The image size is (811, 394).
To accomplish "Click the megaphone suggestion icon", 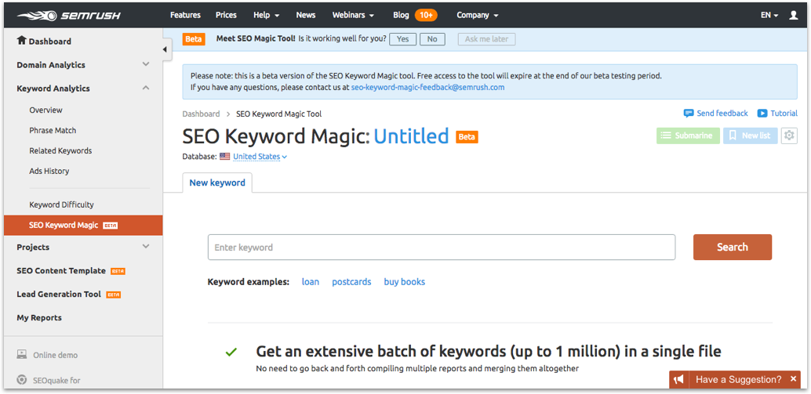I will point(679,380).
